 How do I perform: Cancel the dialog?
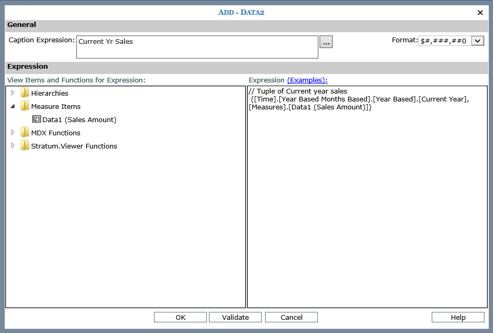point(291,317)
